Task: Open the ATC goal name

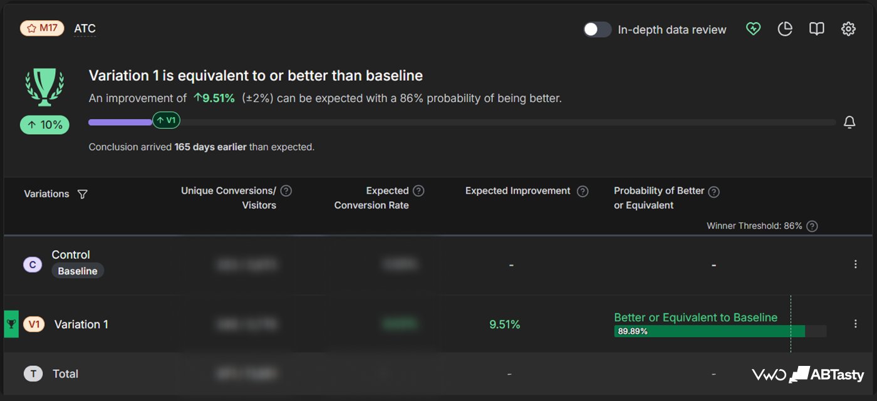Action: (x=85, y=29)
